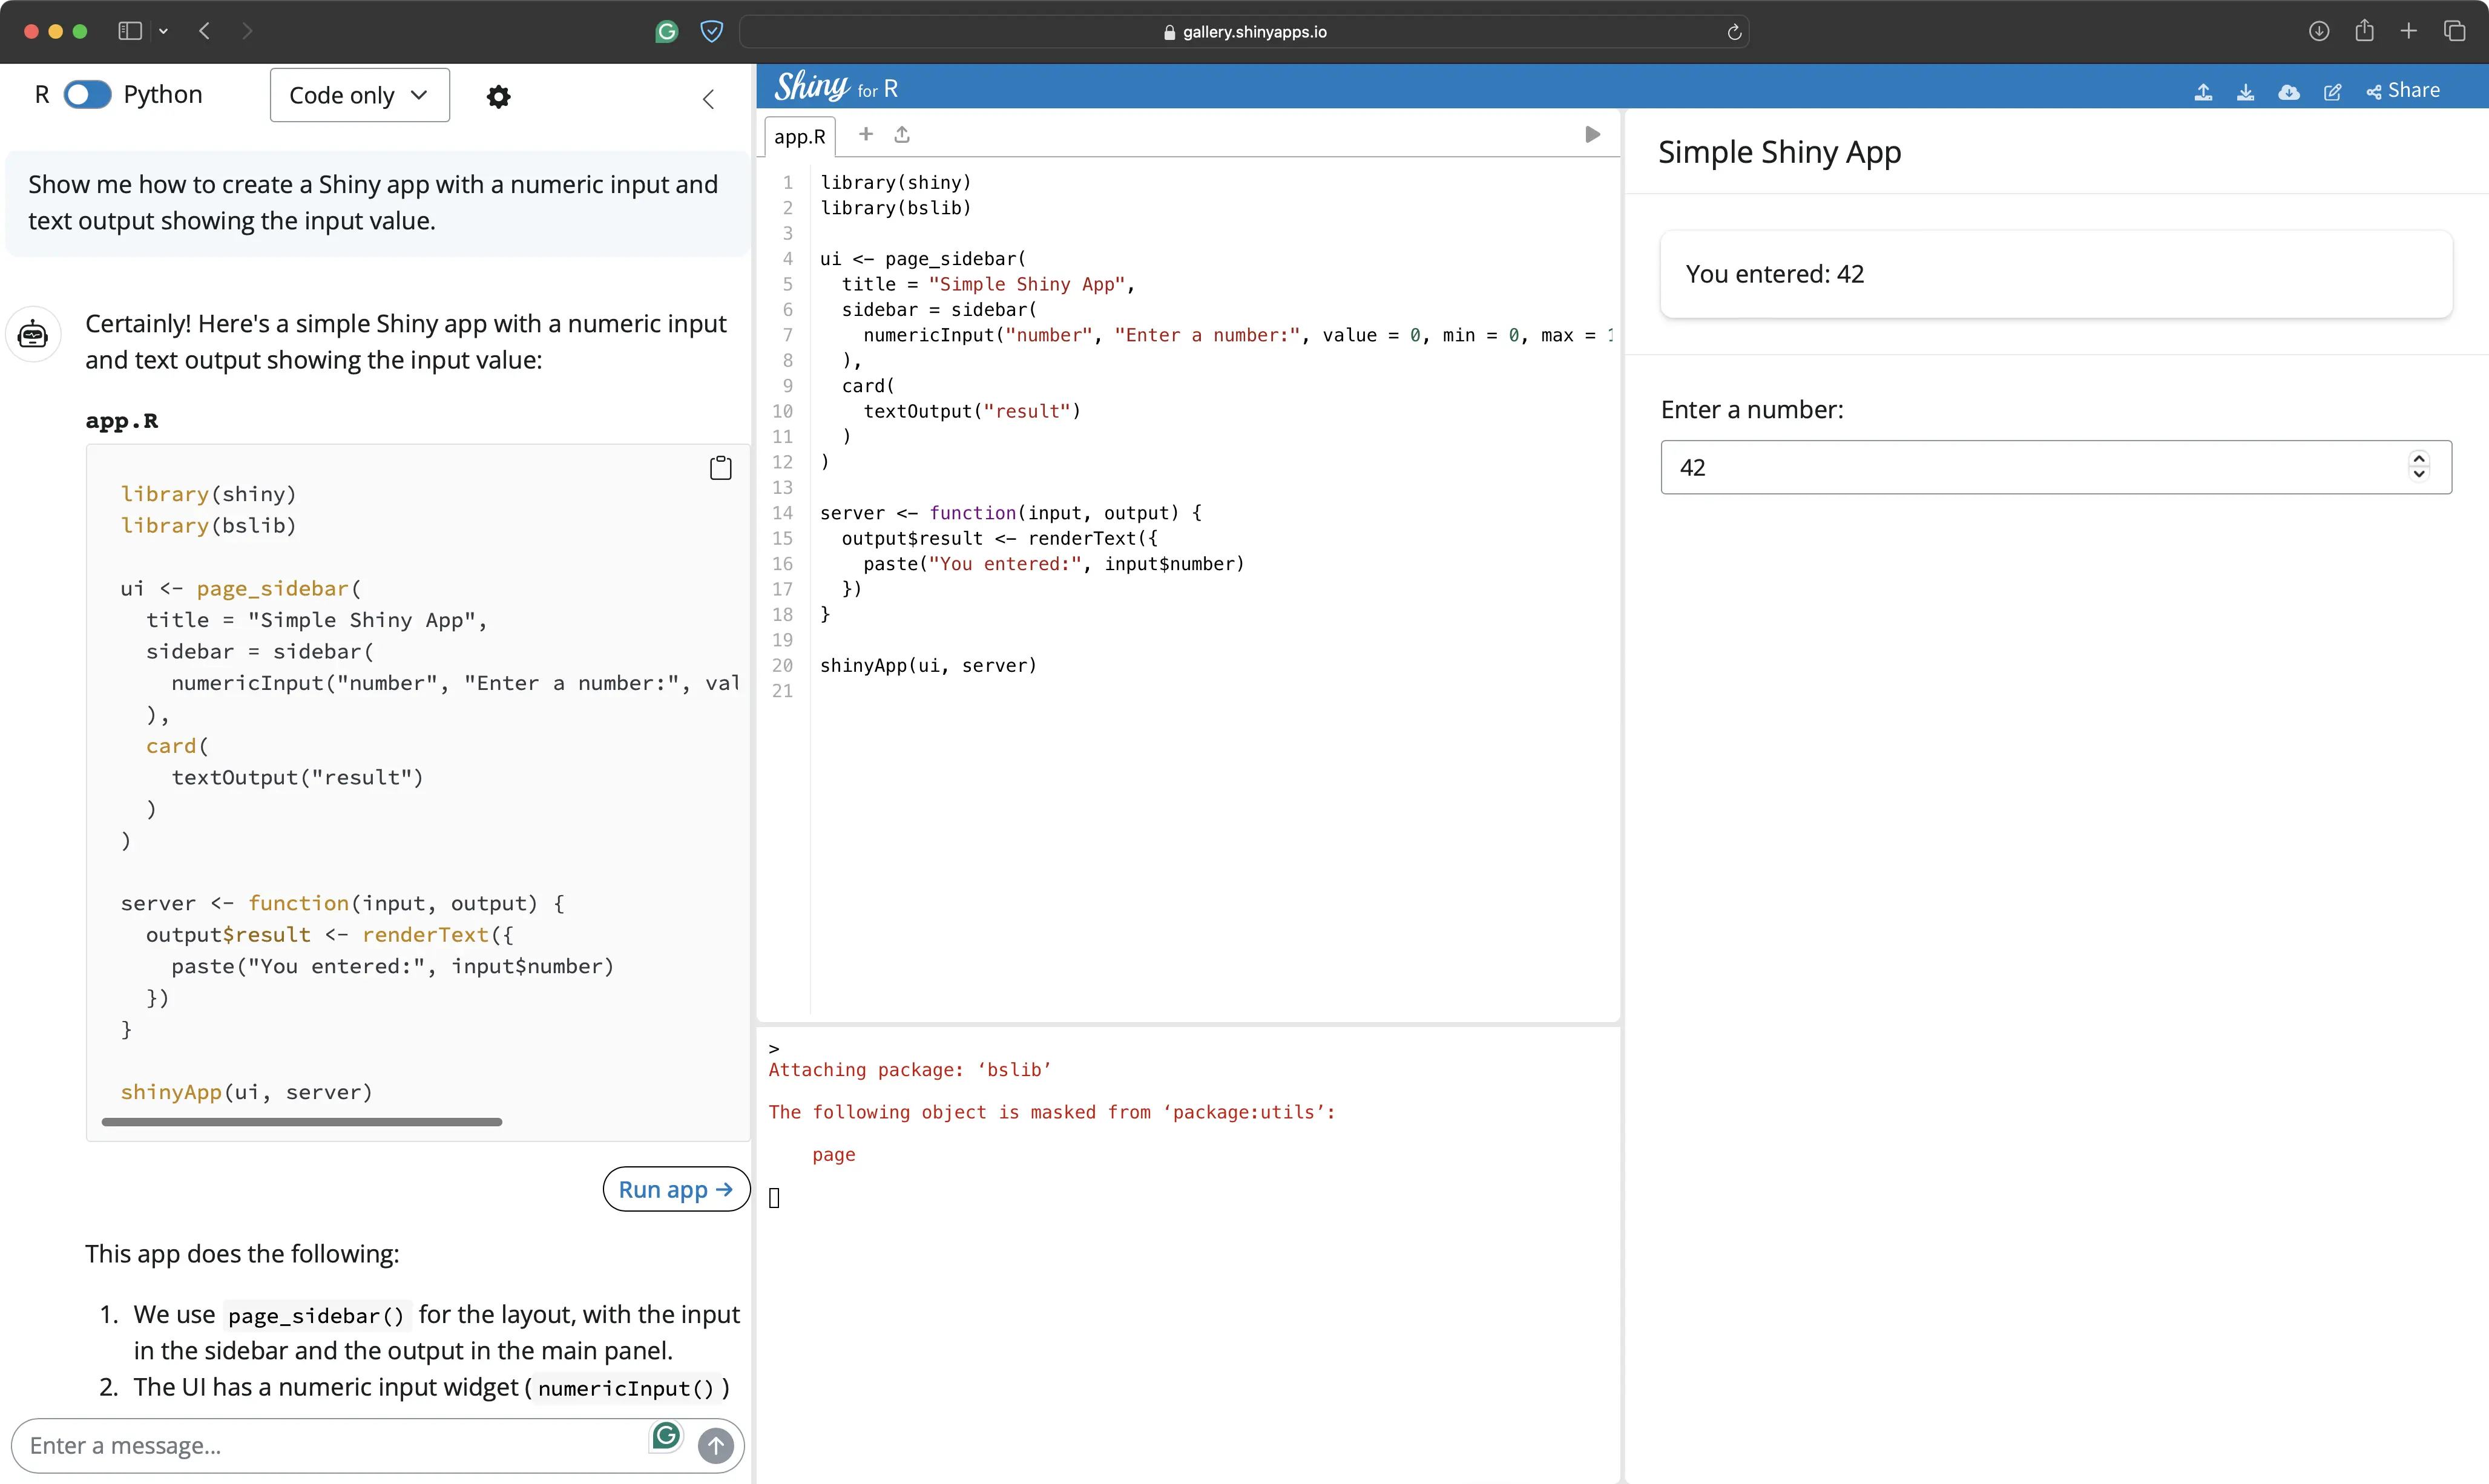Click Grammarly extension in Safari toolbar
Screen dimensions: 2489x1484
click(667, 31)
